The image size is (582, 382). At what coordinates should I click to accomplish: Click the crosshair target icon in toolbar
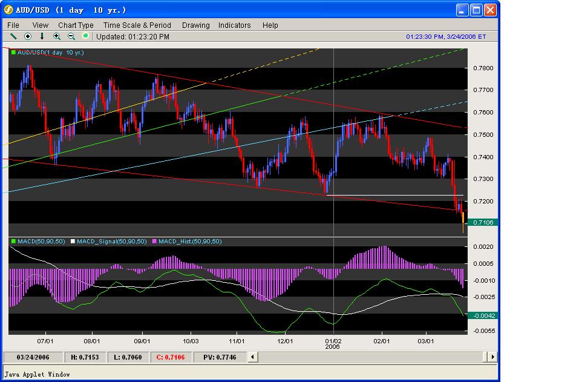(x=28, y=36)
